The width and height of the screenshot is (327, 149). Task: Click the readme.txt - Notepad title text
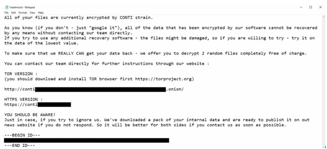click(x=22, y=7)
